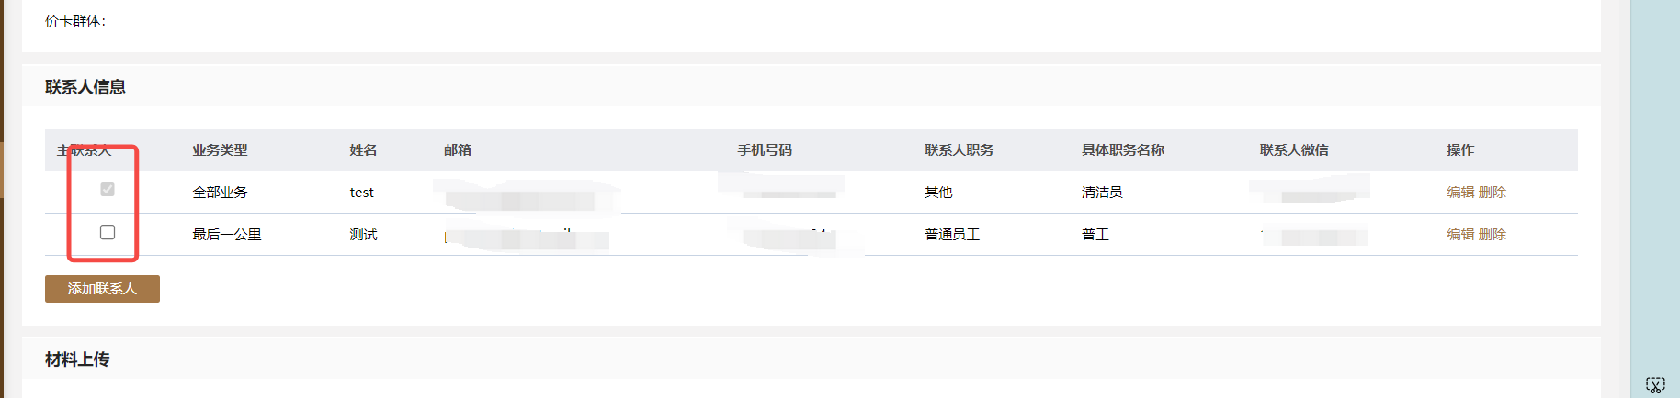1680x398 pixels.
Task: Click the 操作 column header
Action: 1460,149
